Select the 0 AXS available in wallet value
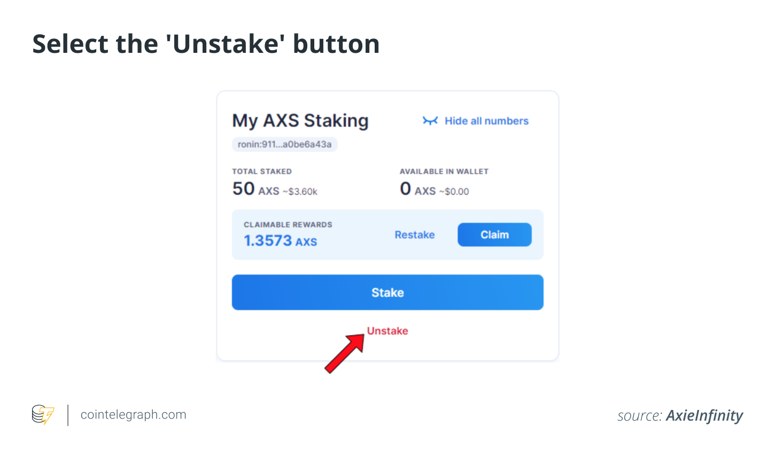 click(x=418, y=189)
